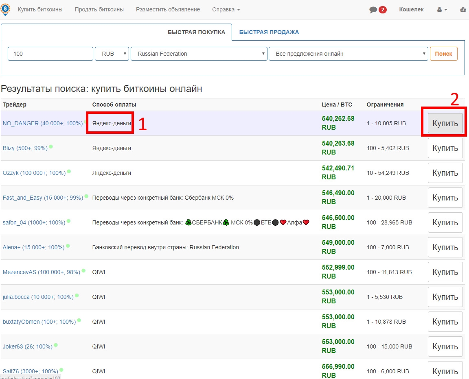Image resolution: width=469 pixels, height=379 pixels.
Task: Expand the RUB currency dropdown
Action: tap(112, 54)
